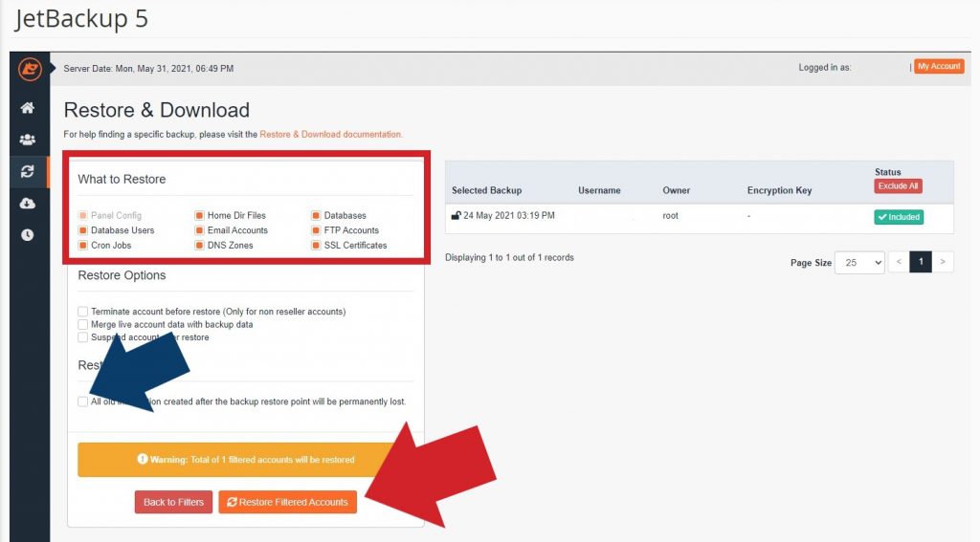Viewport: 980px width, 542px height.
Task: Click the Exclude All button
Action: point(898,186)
